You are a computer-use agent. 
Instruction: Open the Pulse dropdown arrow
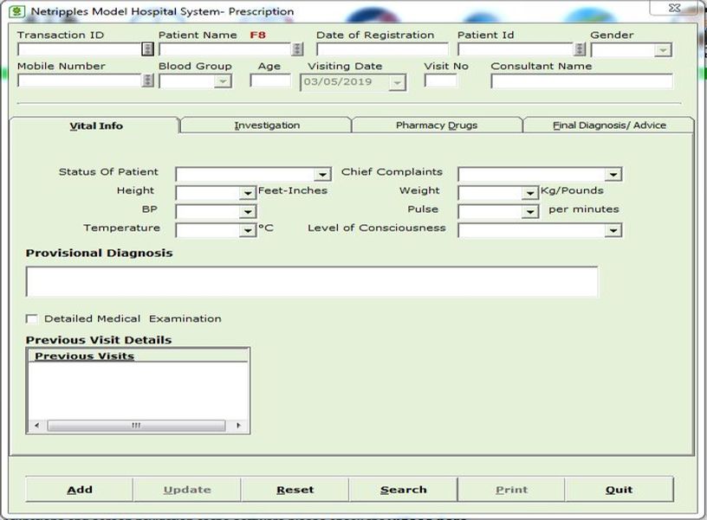[x=529, y=212]
